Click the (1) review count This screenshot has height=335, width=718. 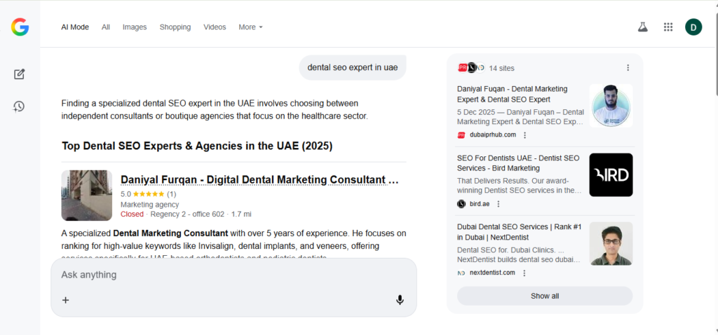point(171,193)
